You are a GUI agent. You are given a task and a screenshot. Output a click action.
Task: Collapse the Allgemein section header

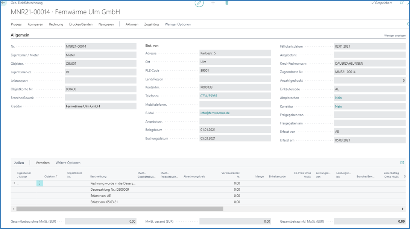coord(20,35)
